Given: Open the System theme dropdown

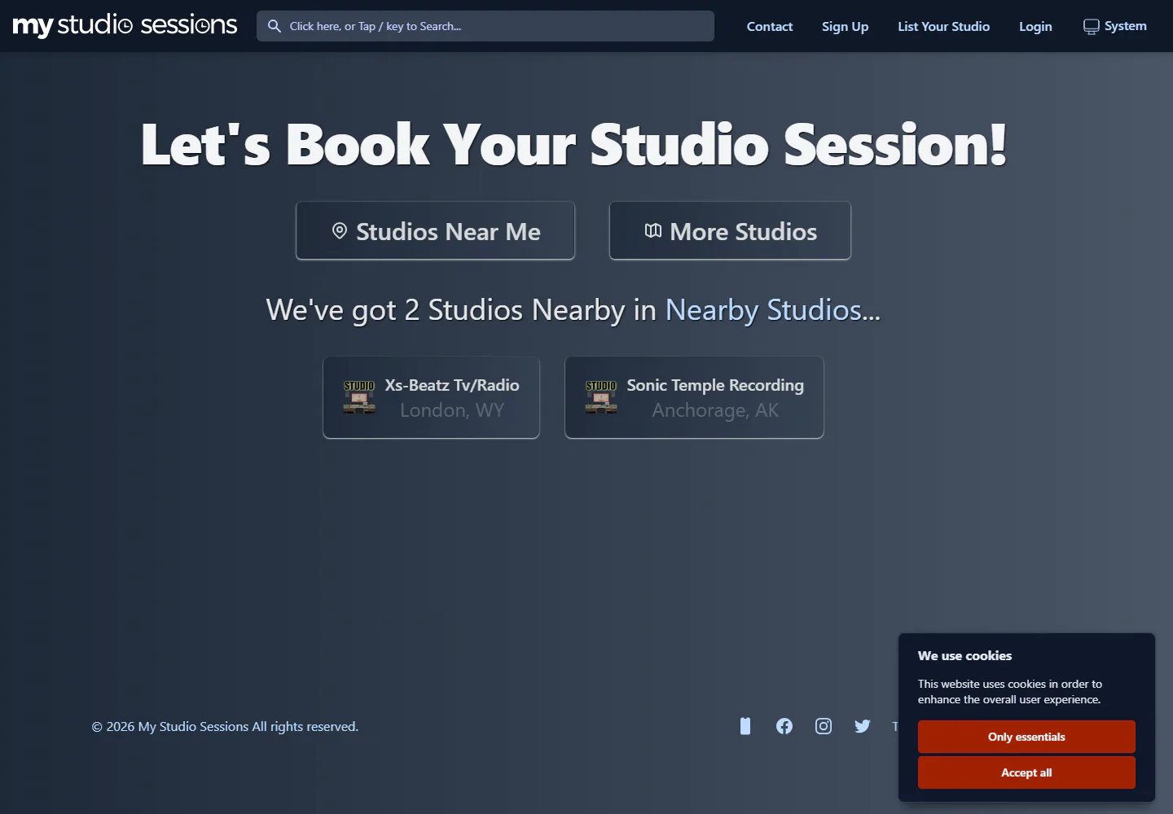Looking at the screenshot, I should pyautogui.click(x=1114, y=26).
